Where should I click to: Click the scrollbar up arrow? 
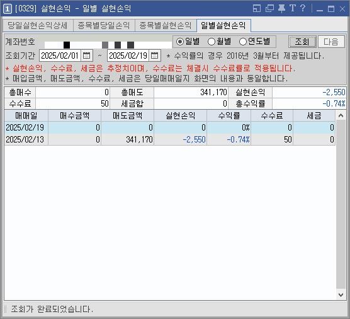[341, 115]
